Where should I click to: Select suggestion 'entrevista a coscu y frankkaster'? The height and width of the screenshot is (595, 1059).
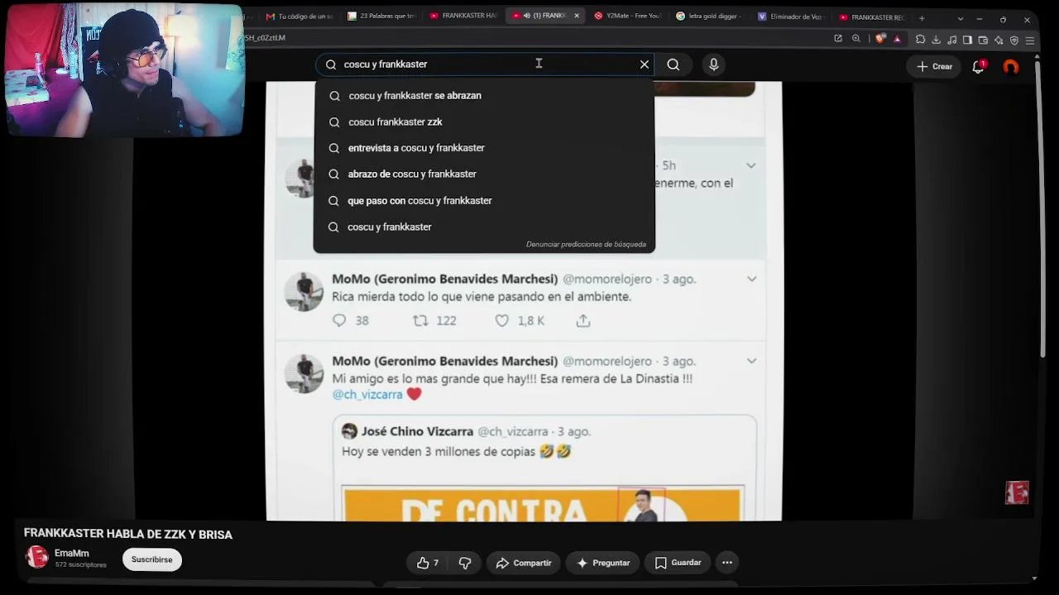(x=484, y=148)
